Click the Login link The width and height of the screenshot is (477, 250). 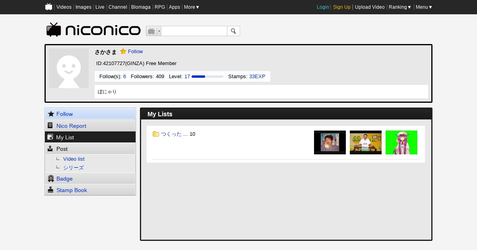point(323,7)
